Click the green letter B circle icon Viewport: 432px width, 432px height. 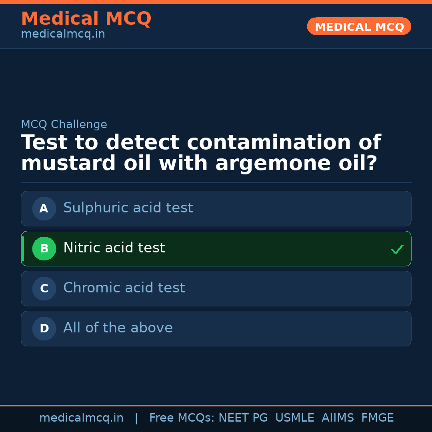point(44,248)
